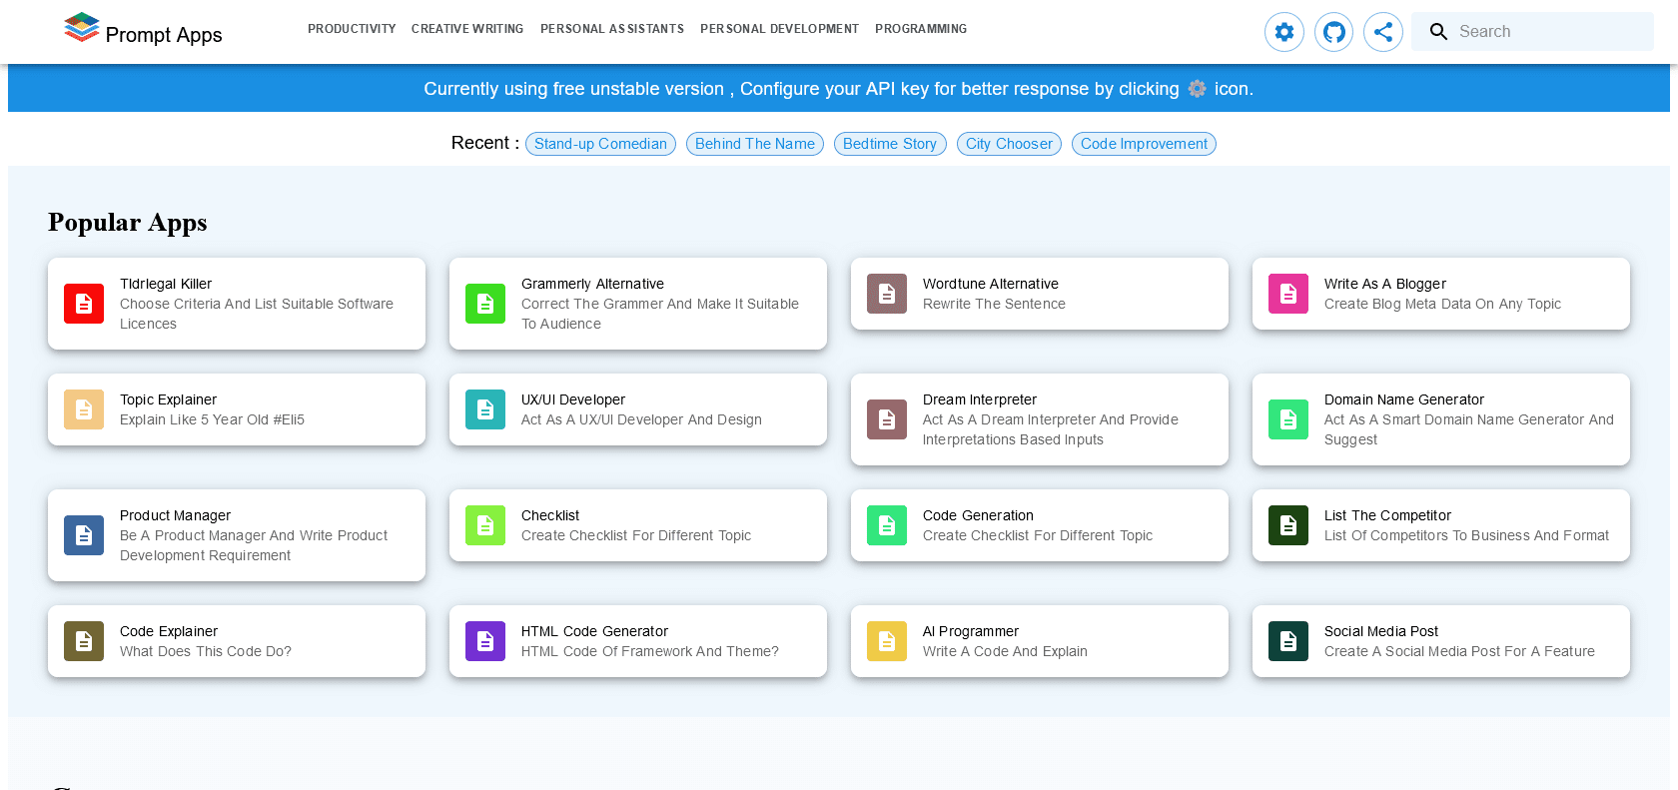Open the Domain Name Generator title

[x=1404, y=399]
